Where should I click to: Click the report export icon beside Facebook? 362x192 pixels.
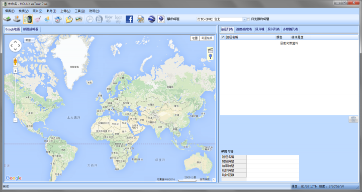[x=141, y=20]
